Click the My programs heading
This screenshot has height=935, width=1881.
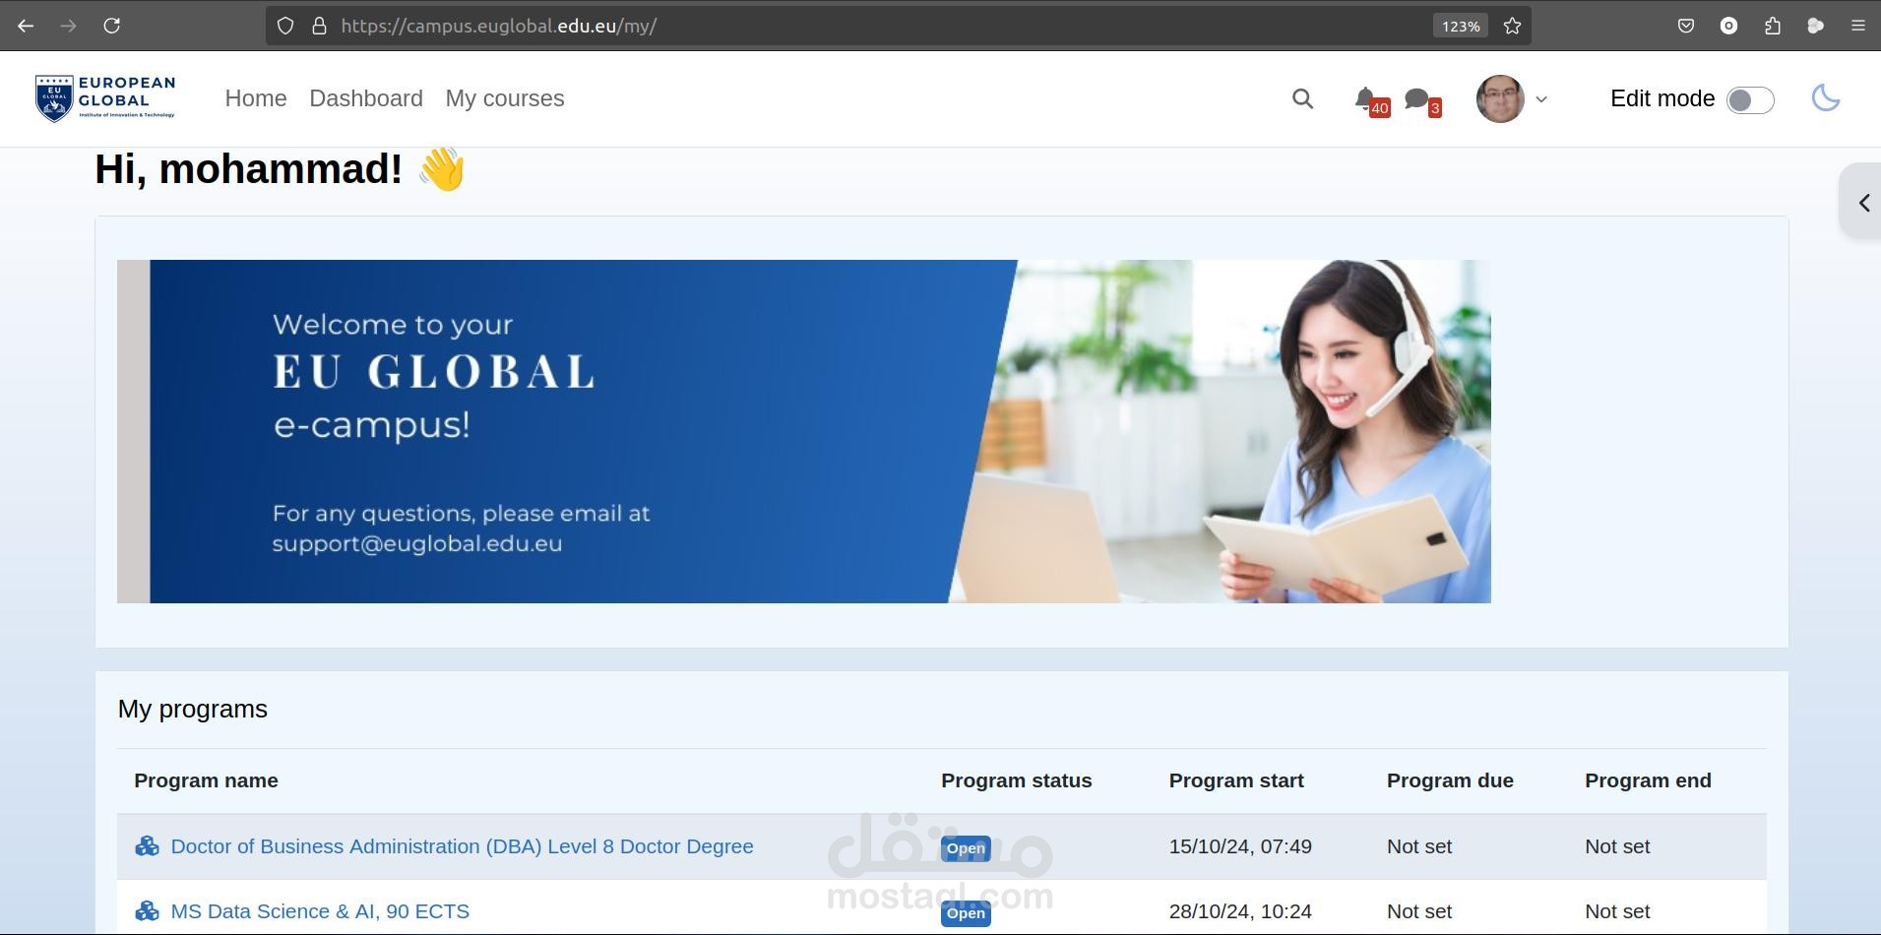(x=193, y=709)
